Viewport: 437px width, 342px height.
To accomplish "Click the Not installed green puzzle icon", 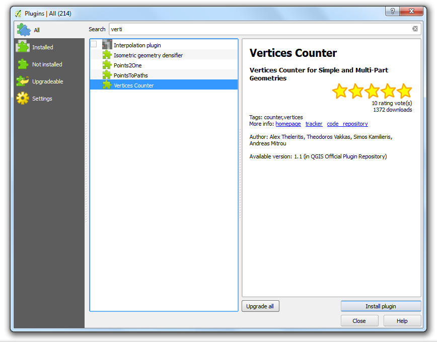I will [x=23, y=64].
